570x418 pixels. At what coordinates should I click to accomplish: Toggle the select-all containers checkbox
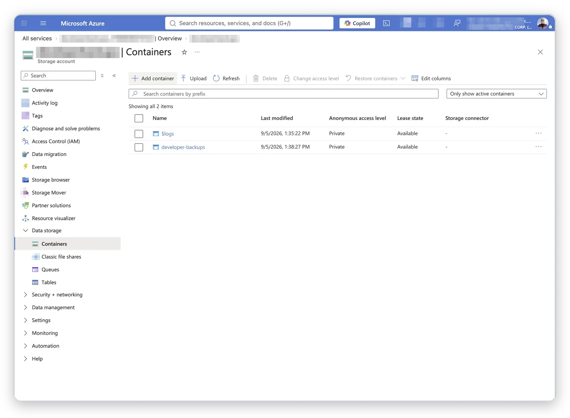click(x=139, y=118)
